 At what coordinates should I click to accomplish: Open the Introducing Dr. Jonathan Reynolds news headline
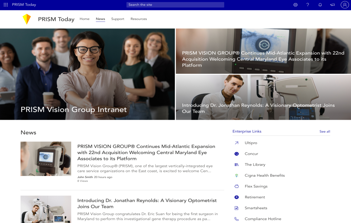click(147, 203)
